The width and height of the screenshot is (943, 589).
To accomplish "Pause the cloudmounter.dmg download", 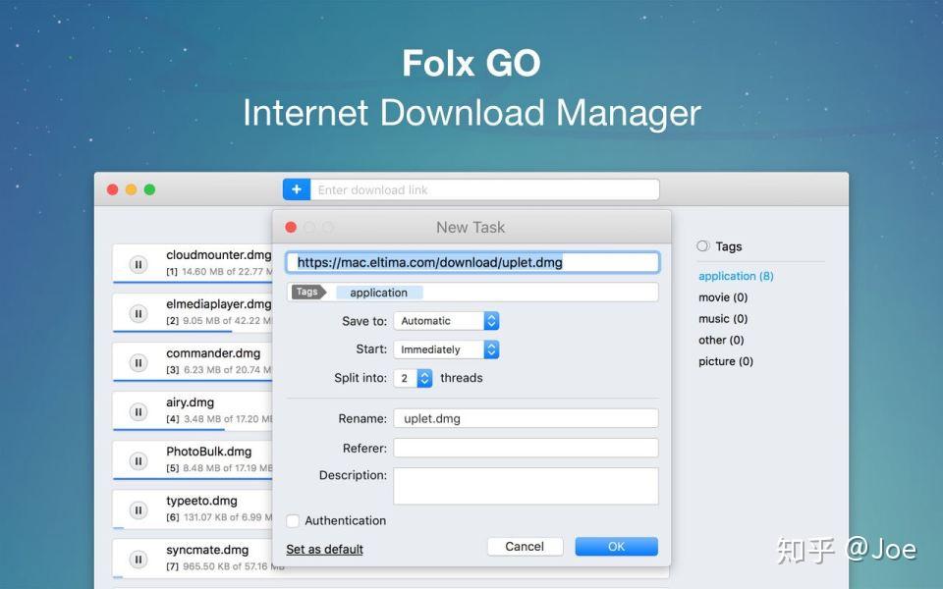I will point(137,262).
